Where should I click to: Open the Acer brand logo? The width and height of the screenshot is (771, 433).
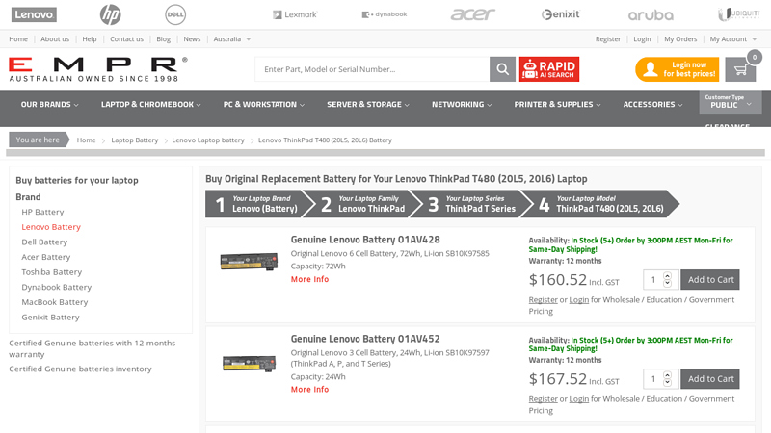[x=472, y=14]
